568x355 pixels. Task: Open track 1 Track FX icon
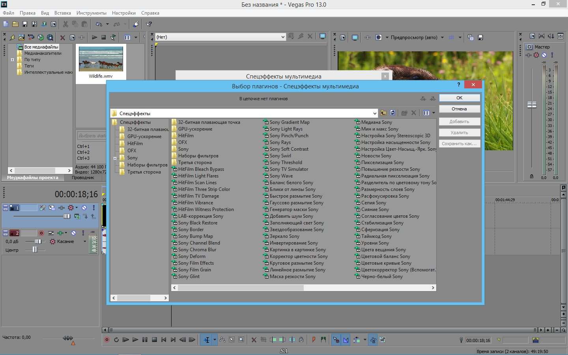click(62, 207)
